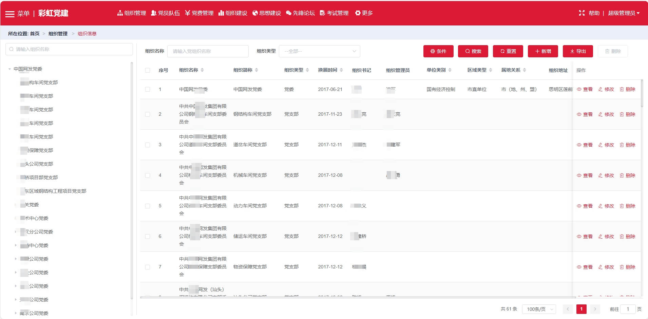Tick the select-all checkbox in table header

click(x=148, y=70)
